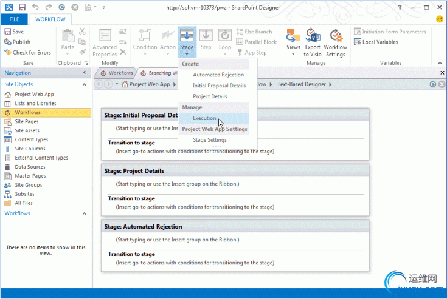447x299 pixels.
Task: Choose Initial Proposal Details from Stage menu
Action: point(219,86)
